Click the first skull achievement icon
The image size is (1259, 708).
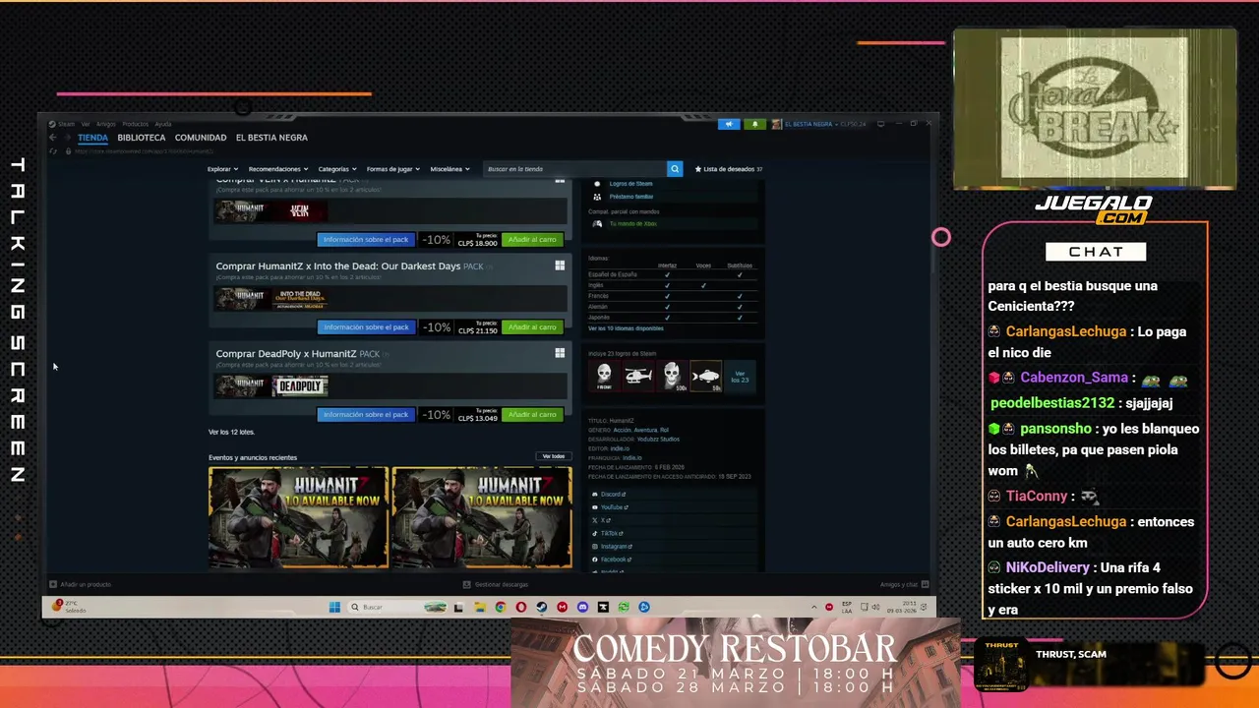click(604, 376)
